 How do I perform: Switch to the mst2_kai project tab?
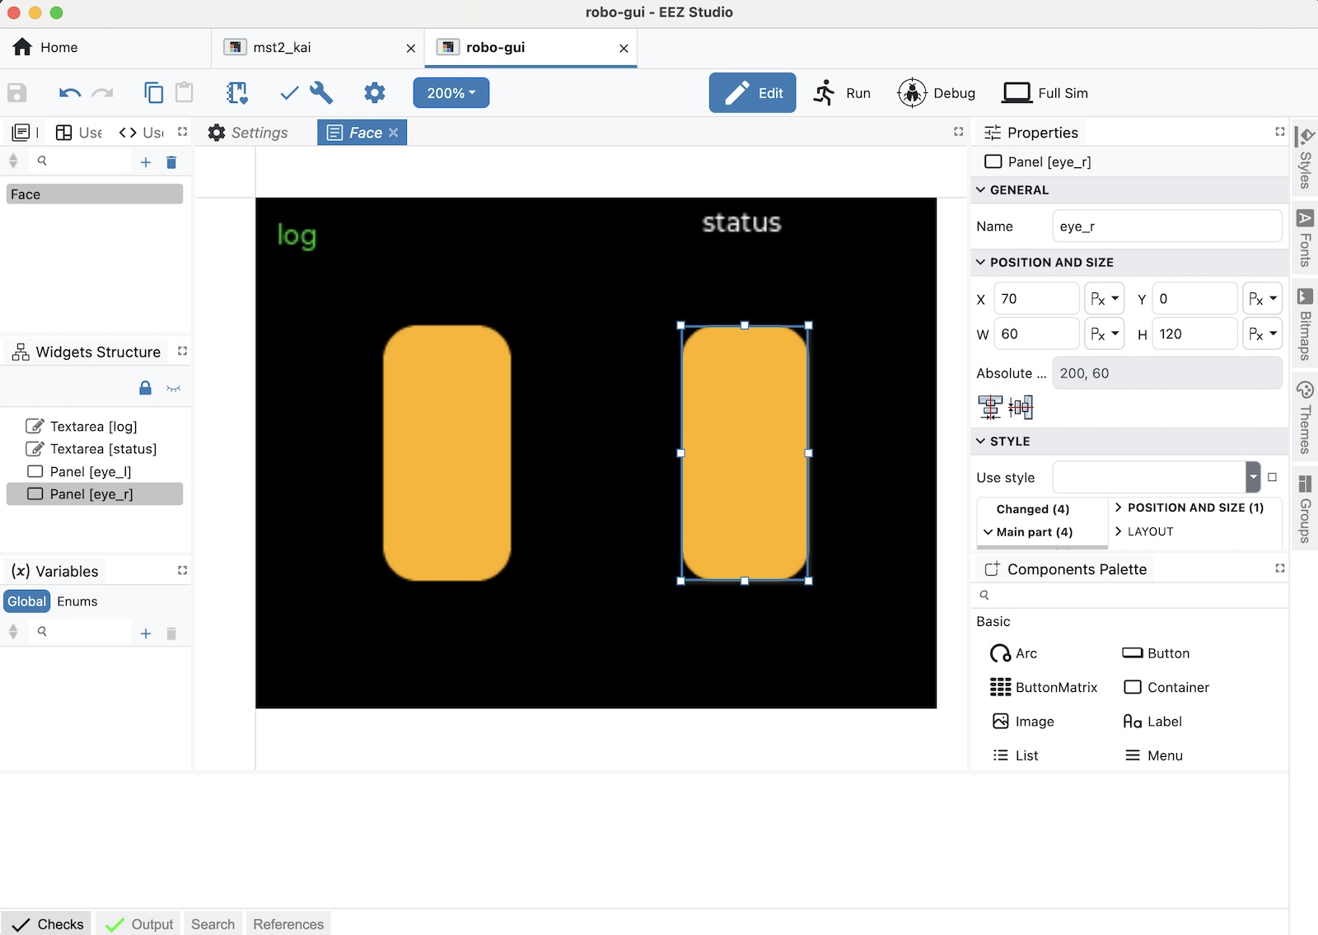click(x=319, y=48)
